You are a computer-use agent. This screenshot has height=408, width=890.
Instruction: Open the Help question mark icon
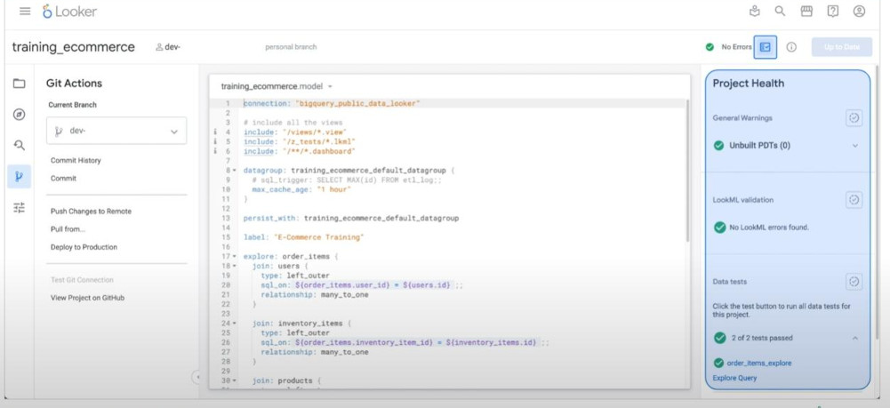[833, 11]
